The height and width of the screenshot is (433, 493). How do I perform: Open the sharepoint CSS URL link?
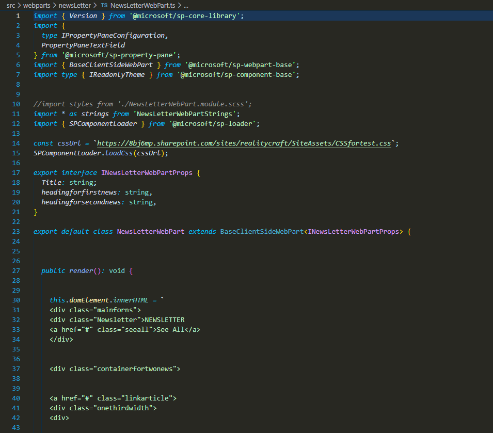[244, 143]
